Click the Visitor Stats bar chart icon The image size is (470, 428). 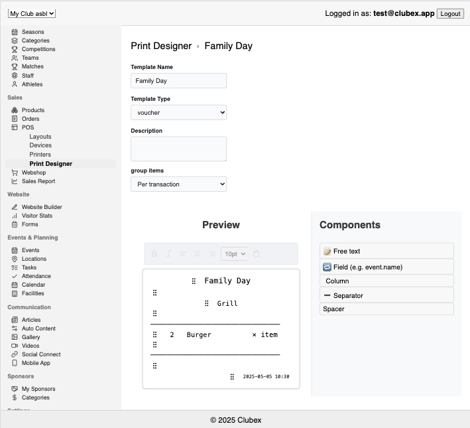click(15, 216)
